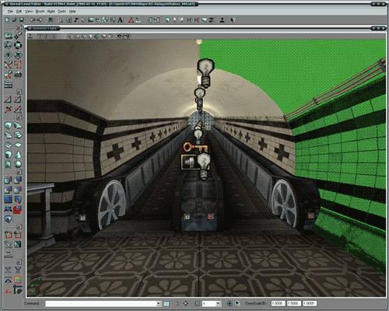Click the Hide Selected Actors icon
Viewport: 389px width, 311px height.
point(18,235)
